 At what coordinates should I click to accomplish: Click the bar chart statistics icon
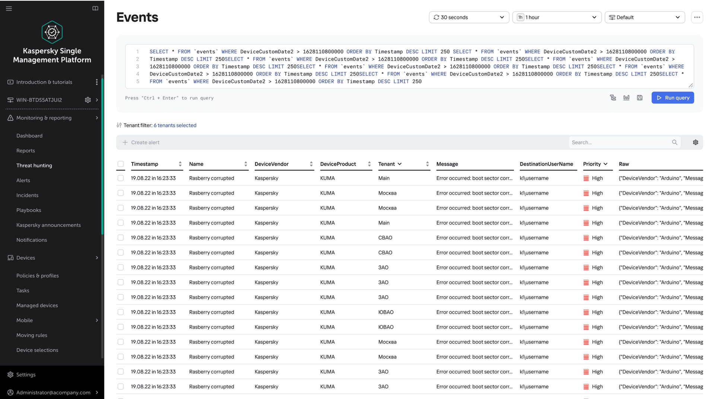click(626, 98)
